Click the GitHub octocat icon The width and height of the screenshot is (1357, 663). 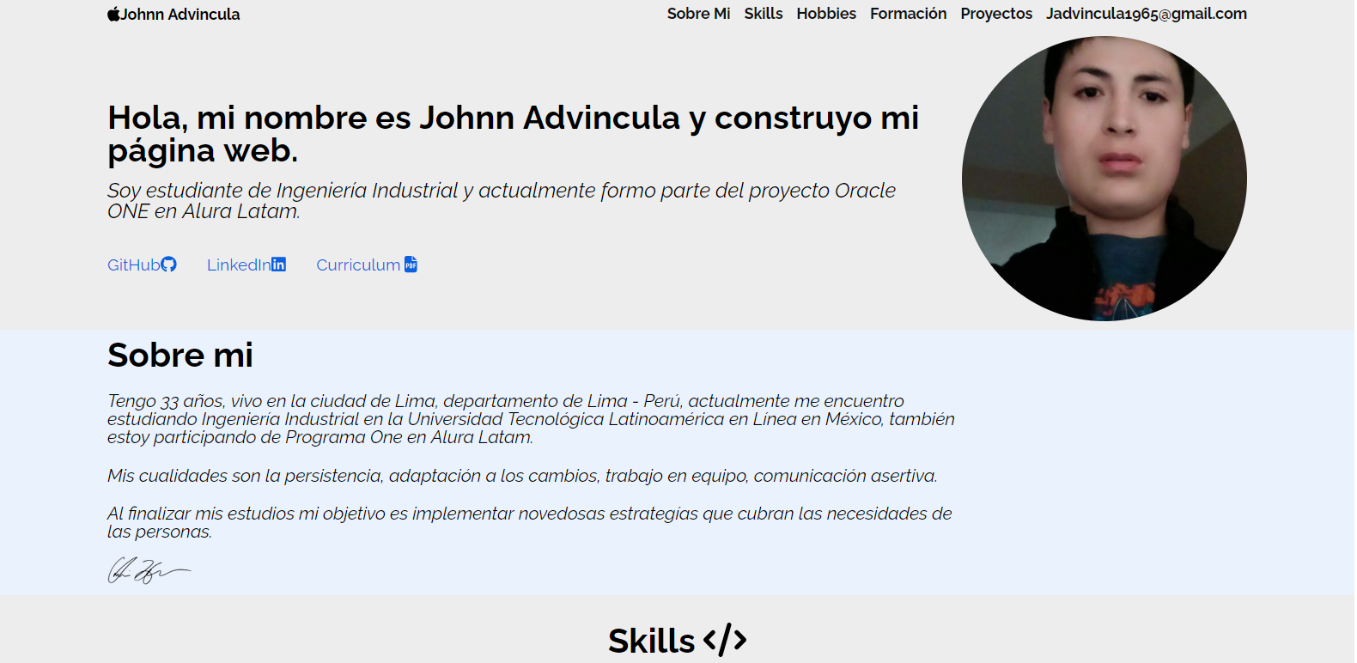click(169, 265)
